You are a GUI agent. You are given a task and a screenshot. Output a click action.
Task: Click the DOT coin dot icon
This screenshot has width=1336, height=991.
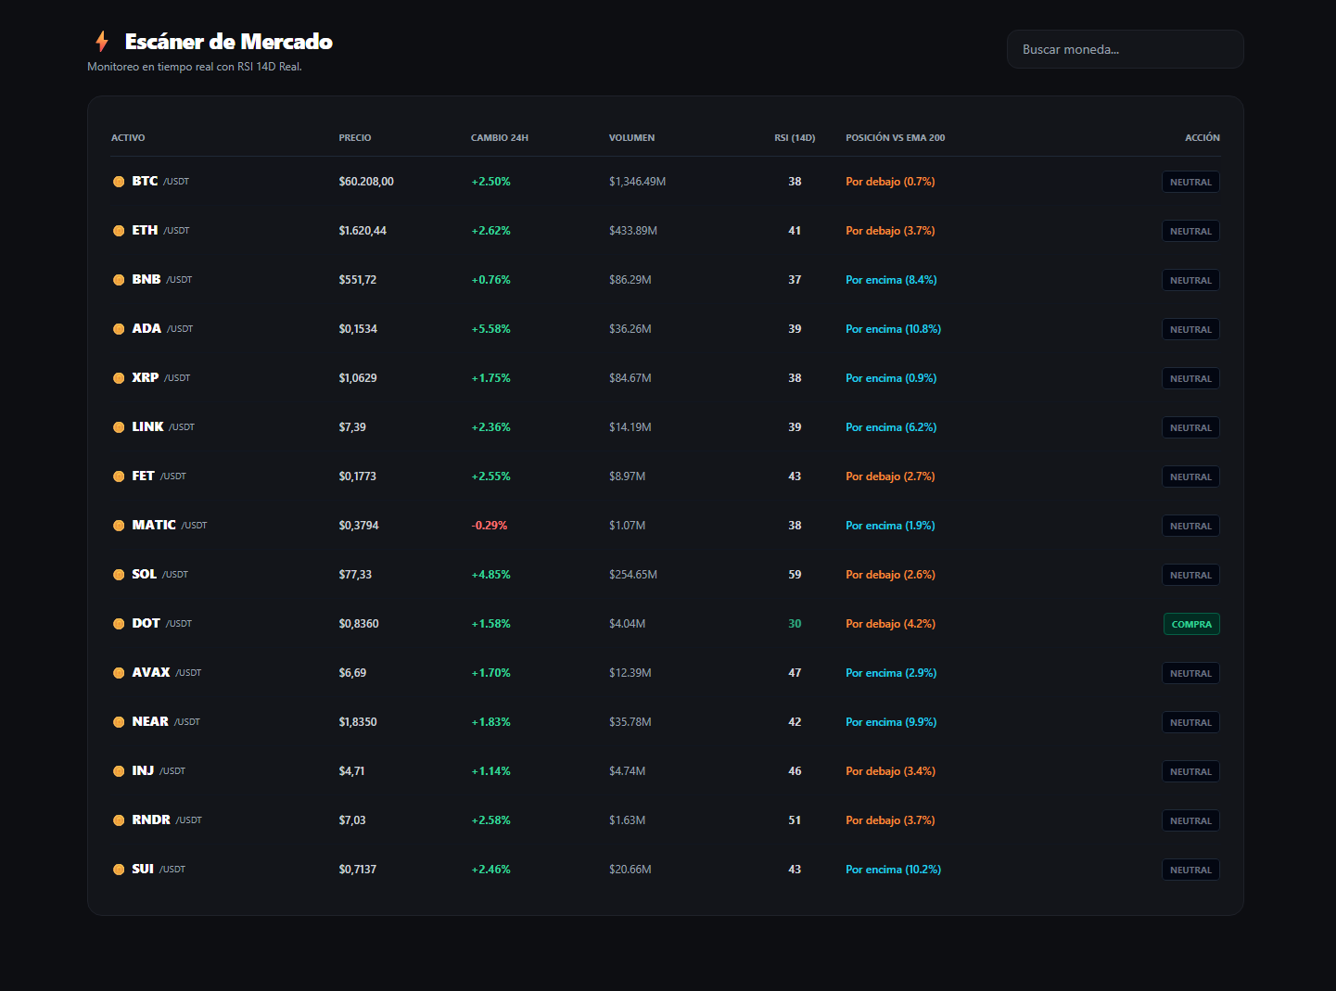click(119, 624)
